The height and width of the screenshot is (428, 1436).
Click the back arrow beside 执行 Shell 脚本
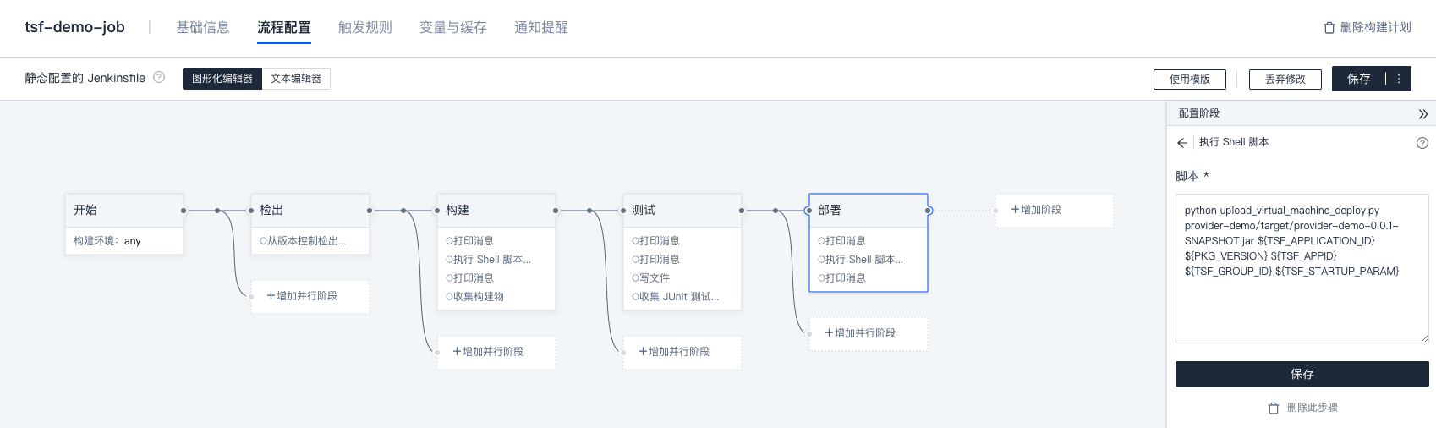(x=1181, y=143)
